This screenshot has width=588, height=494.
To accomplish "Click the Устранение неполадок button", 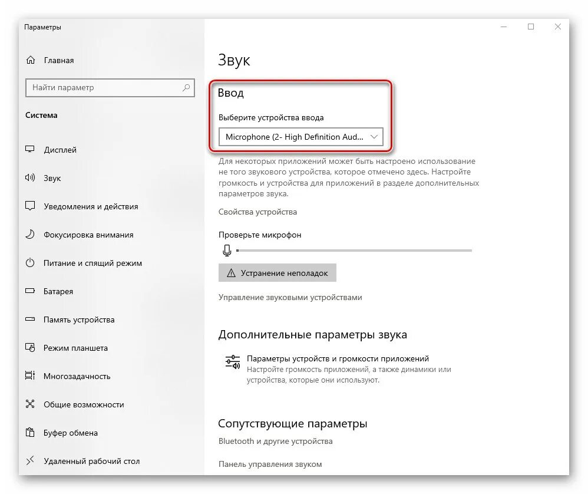I will point(278,273).
